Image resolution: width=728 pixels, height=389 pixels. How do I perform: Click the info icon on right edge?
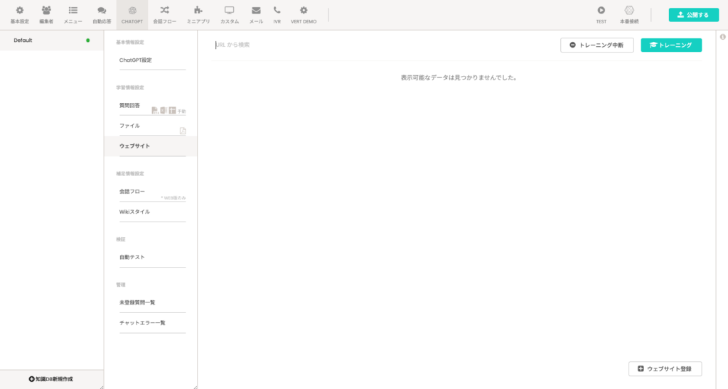pos(722,37)
